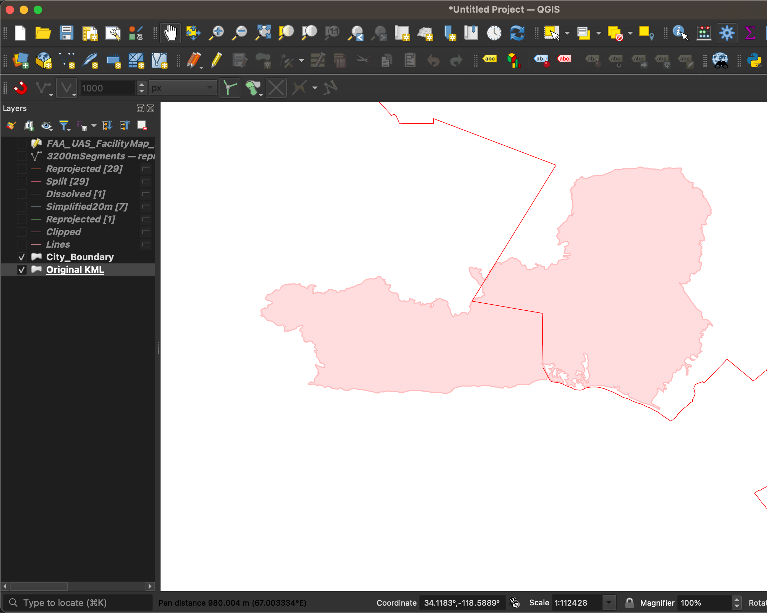
Task: Open the Manage Map Themes eye dropdown
Action: (x=47, y=126)
